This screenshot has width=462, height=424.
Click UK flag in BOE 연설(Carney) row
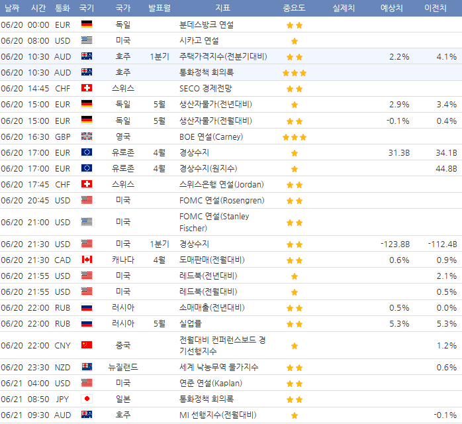[87, 136]
